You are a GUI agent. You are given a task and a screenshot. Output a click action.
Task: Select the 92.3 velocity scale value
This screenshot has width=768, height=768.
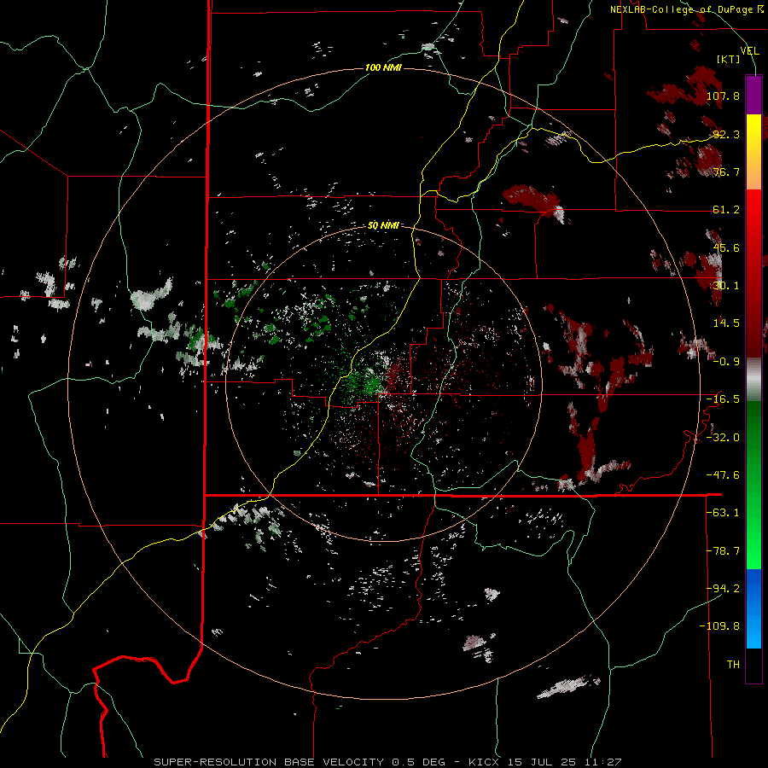point(726,134)
